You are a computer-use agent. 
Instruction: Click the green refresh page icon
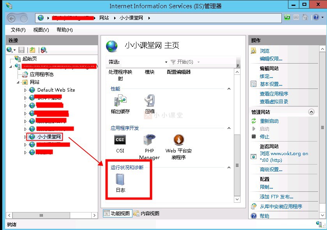[x=287, y=17]
